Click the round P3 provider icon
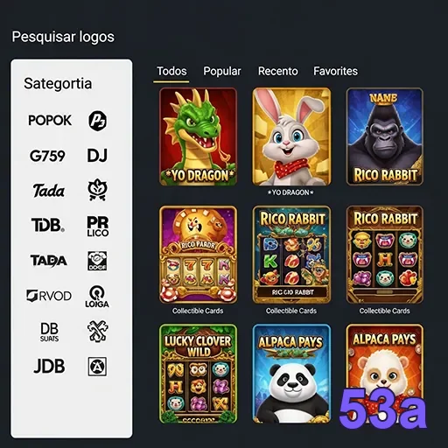Viewport: 448px width, 448px height. tap(97, 121)
